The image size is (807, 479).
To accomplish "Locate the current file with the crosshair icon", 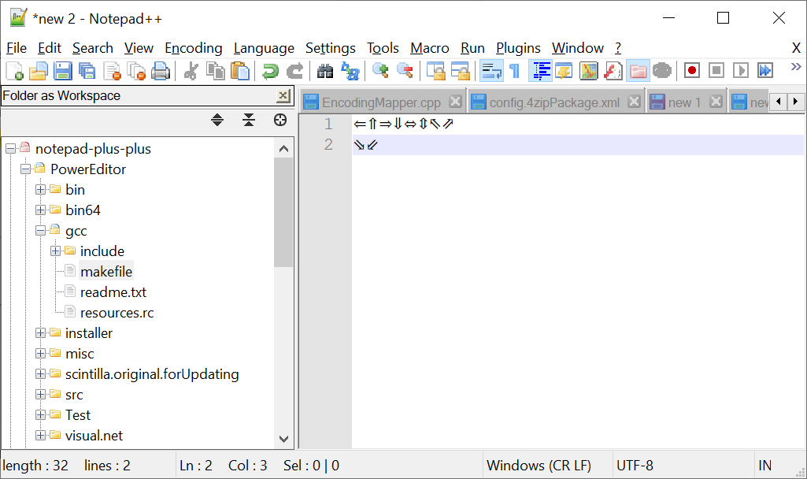I will [x=280, y=120].
